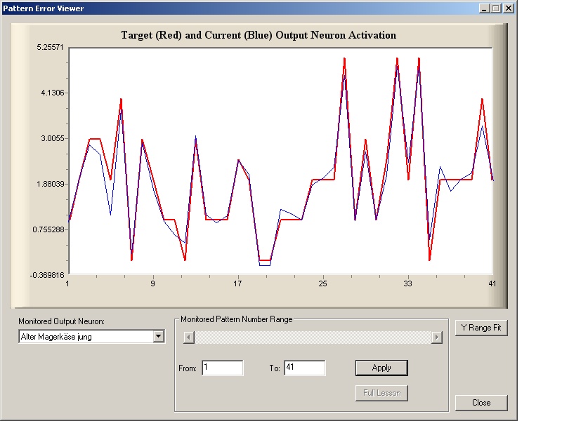The image size is (562, 421).
Task: Click the -0.369816 y-axis label
Action: click(48, 275)
